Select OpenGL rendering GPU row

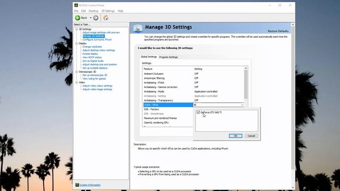click(168, 123)
